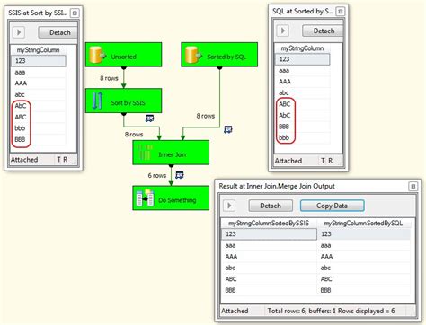This screenshot has height=325, width=426.
Task: Open data viewer icon on Sorted by SQL path
Action: click(x=228, y=129)
